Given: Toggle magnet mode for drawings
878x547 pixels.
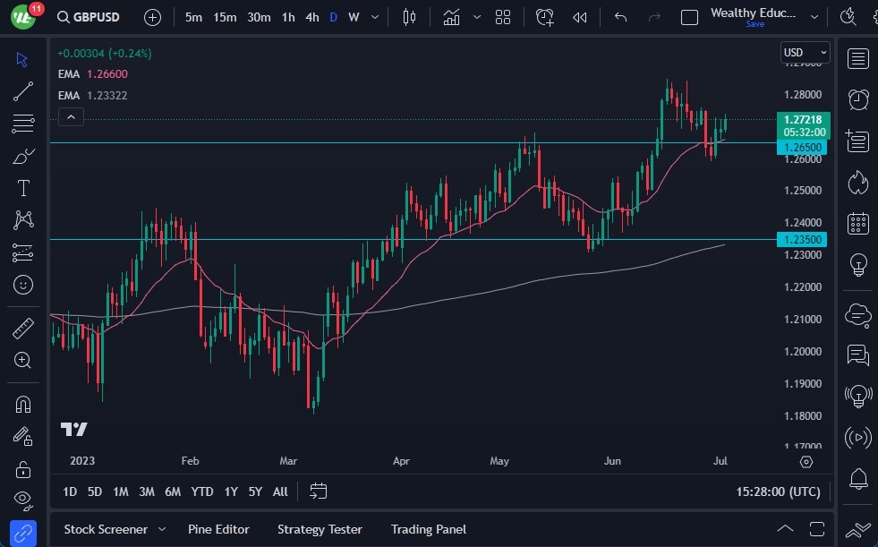Looking at the screenshot, I should (x=23, y=404).
